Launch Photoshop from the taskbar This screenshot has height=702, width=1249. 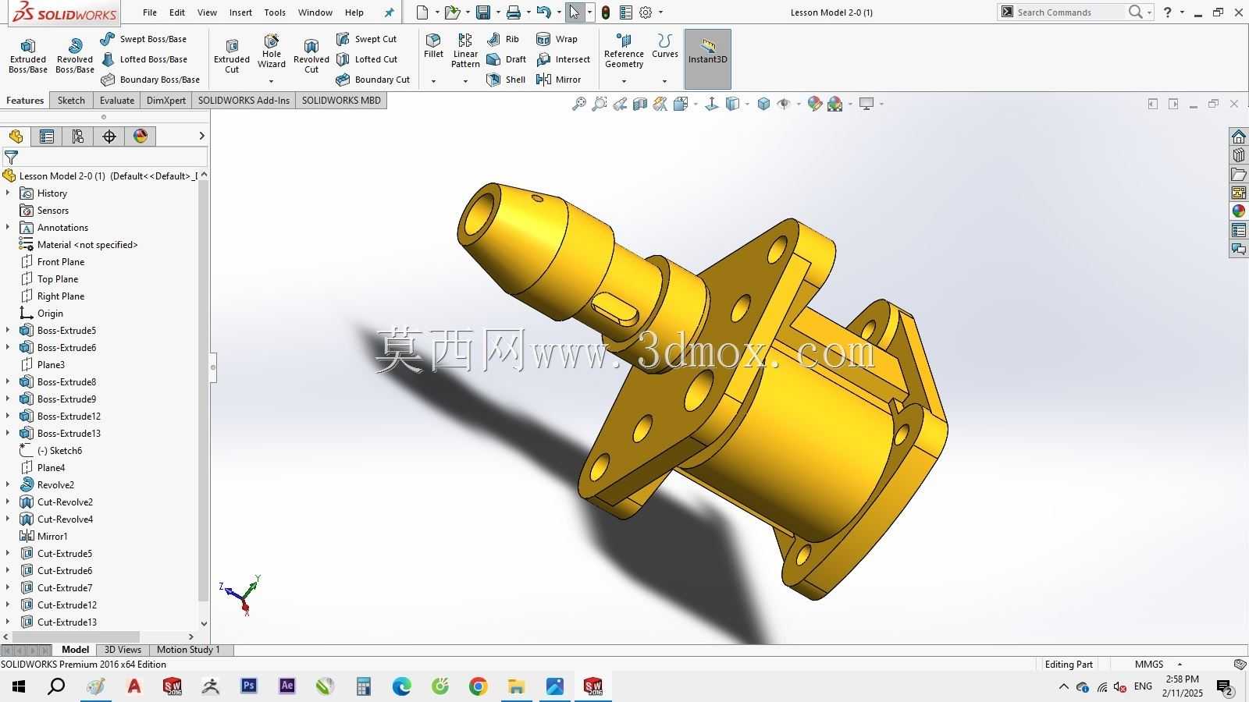click(x=249, y=686)
